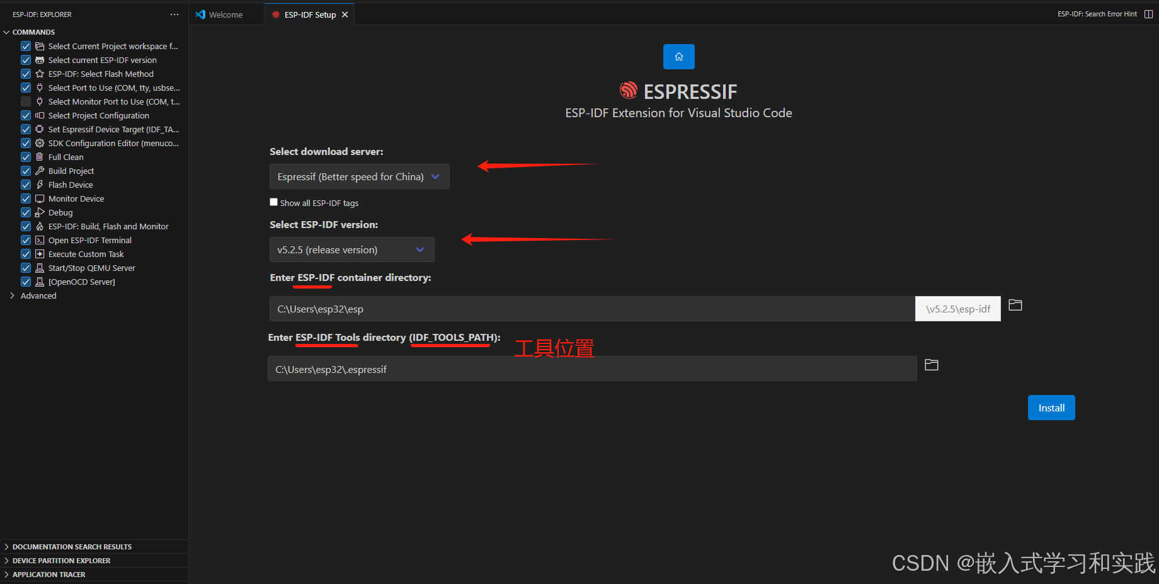
Task: Click the lightning icon for Flash Device
Action: (40, 185)
